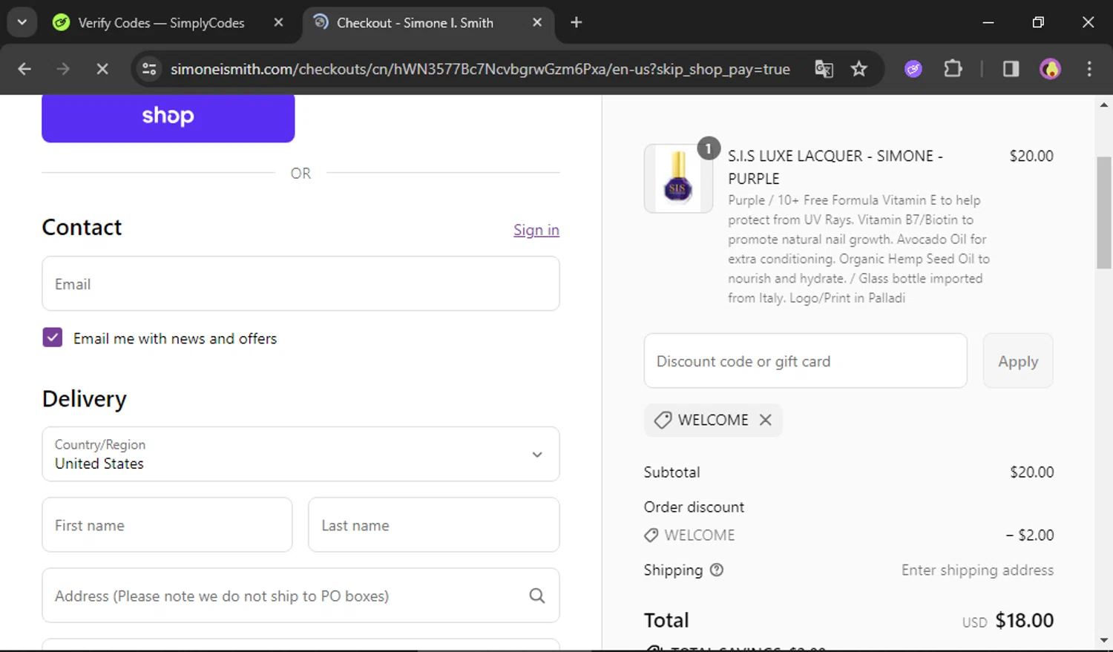Image resolution: width=1113 pixels, height=652 pixels.
Task: Expand the tab search dropdown
Action: click(22, 22)
